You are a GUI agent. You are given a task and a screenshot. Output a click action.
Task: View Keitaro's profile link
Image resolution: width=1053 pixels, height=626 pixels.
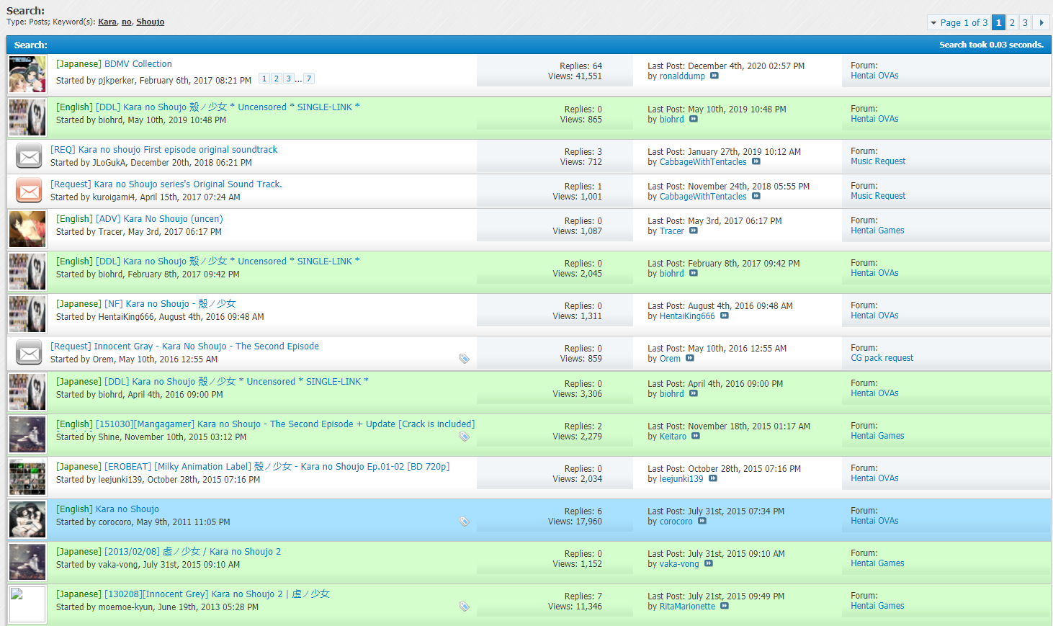point(673,437)
